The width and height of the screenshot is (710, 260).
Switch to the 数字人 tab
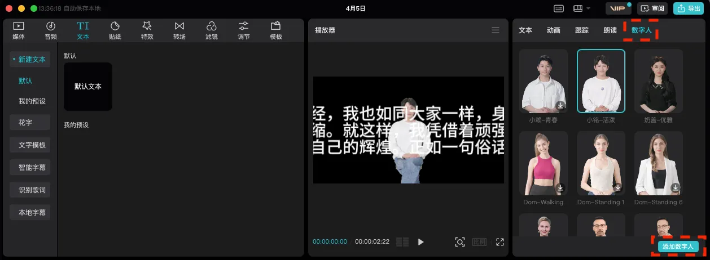[642, 30]
